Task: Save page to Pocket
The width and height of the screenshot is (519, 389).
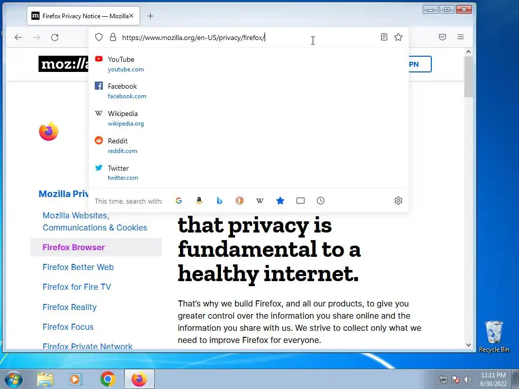Action: pos(442,37)
